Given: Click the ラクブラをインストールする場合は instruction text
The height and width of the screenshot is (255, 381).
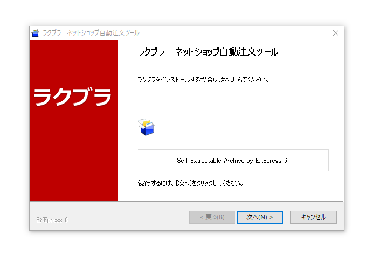Looking at the screenshot, I should coord(203,80).
